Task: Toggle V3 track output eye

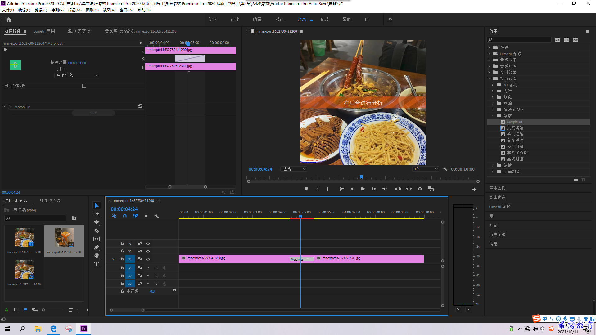Action: [148, 244]
